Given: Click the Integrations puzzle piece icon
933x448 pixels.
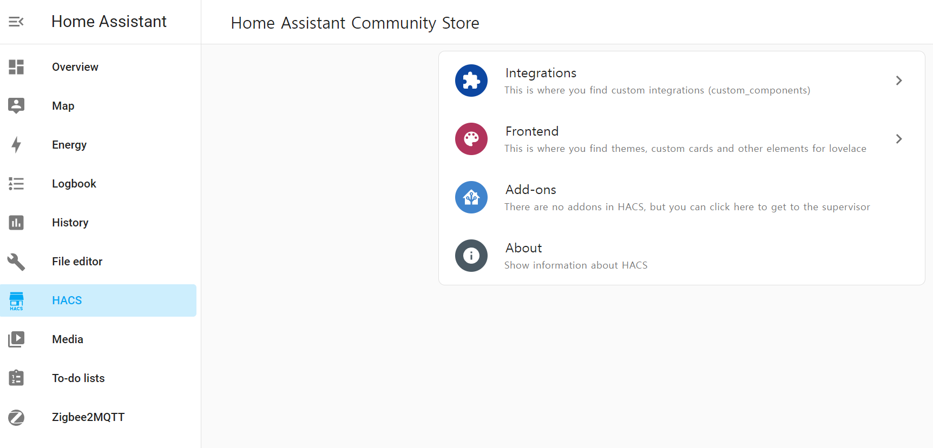Looking at the screenshot, I should coord(471,81).
